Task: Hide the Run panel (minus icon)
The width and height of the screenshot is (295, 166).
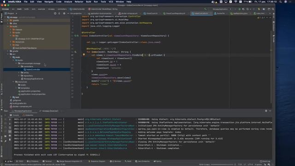Action: point(270,111)
